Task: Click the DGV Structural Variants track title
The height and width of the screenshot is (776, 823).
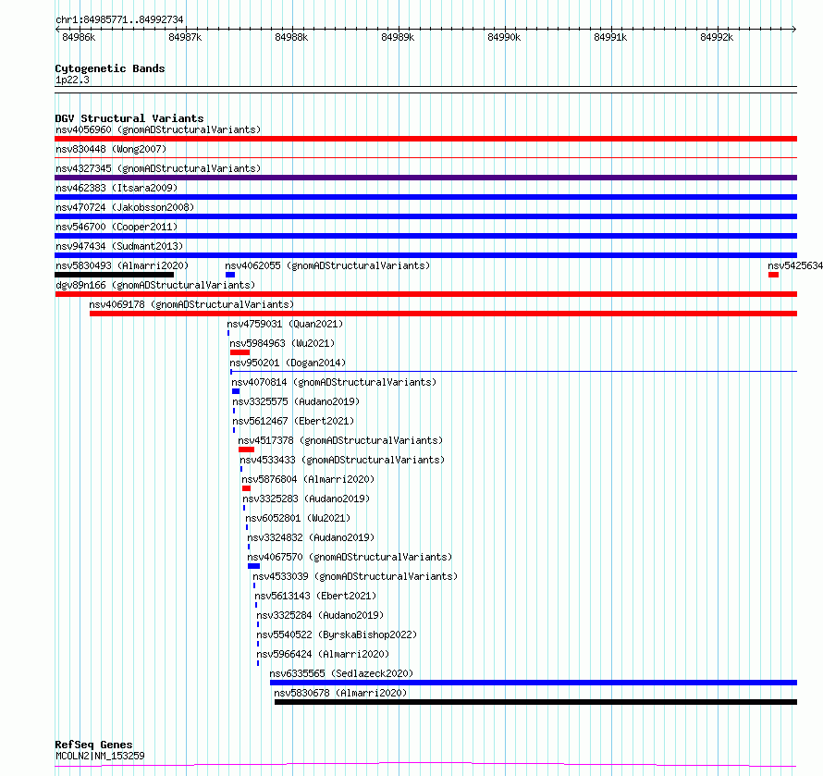Action: (x=129, y=118)
